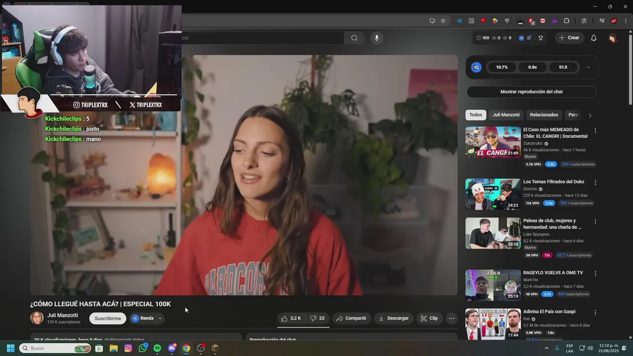Open WhatsApp from the taskbar

143,348
